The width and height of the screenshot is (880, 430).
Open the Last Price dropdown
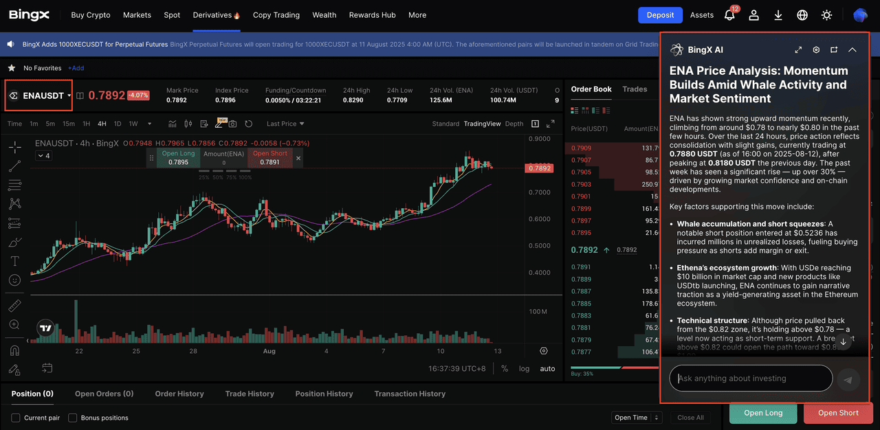coord(285,124)
